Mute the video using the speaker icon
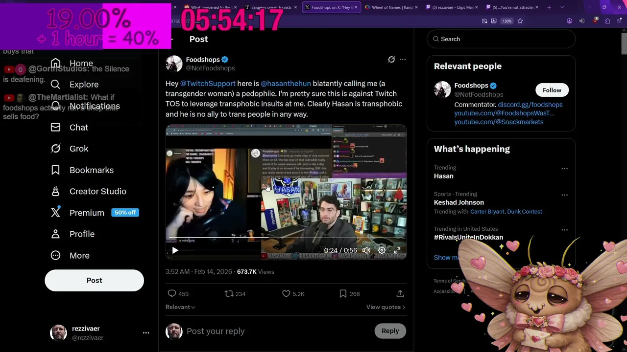 click(366, 250)
